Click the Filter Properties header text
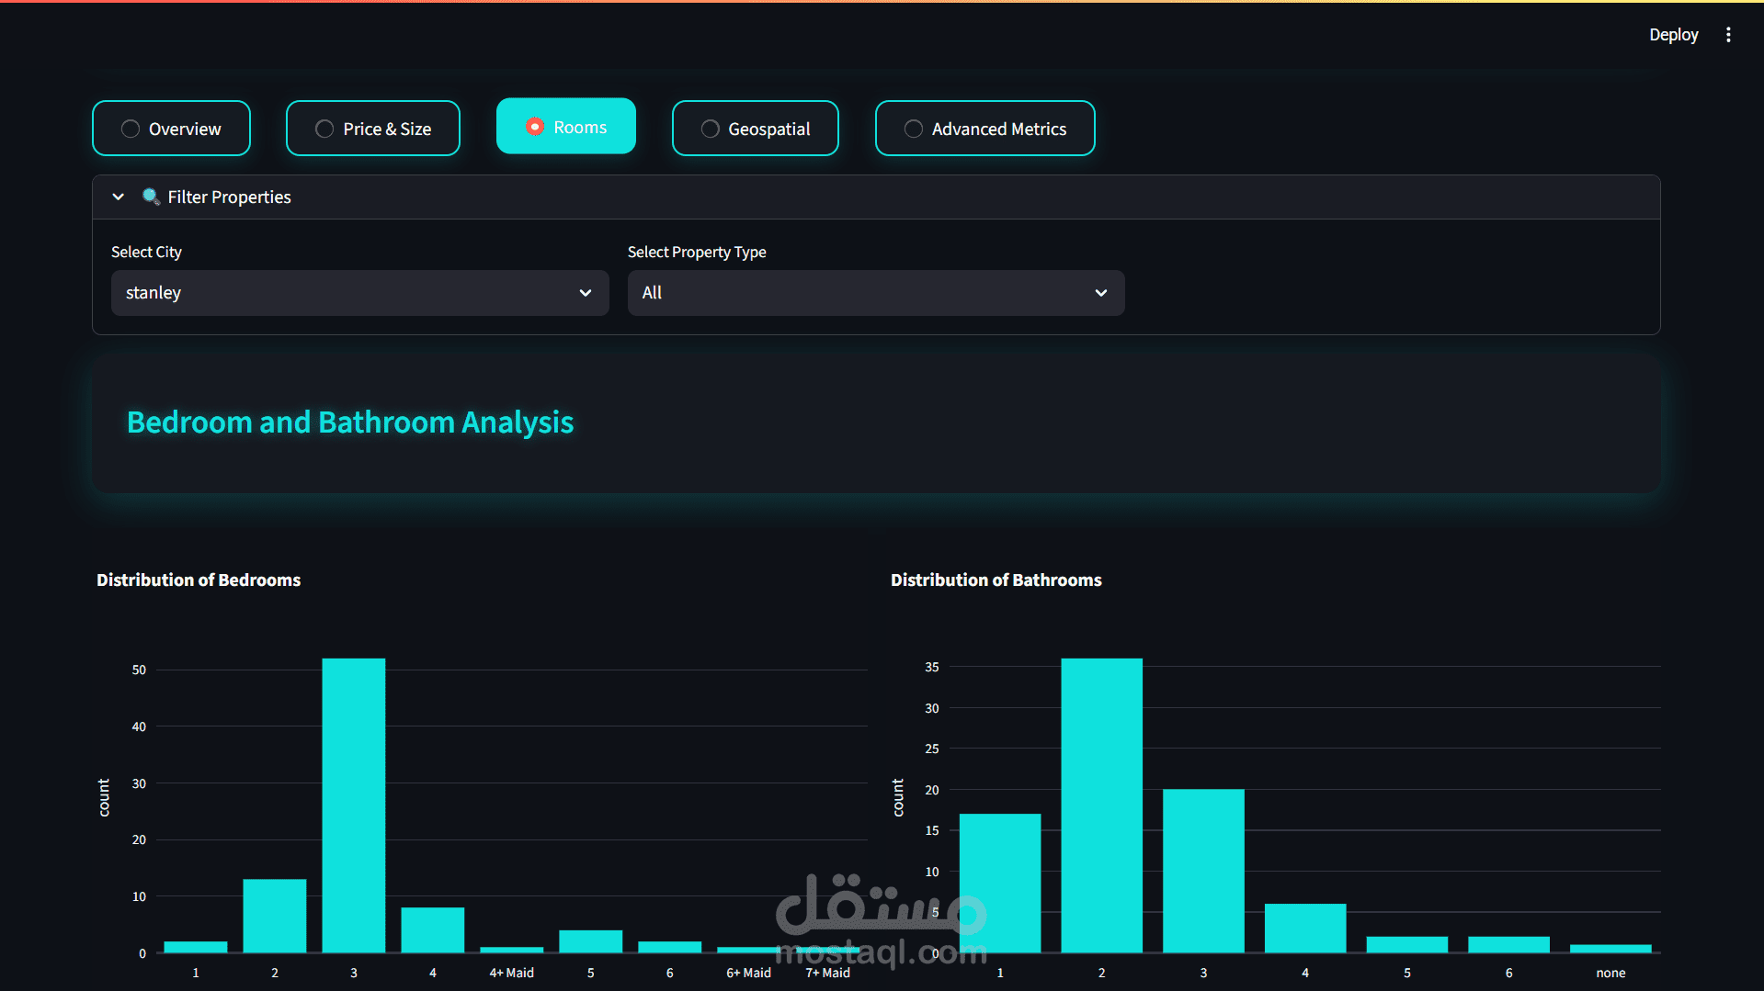This screenshot has height=991, width=1764. pyautogui.click(x=229, y=197)
